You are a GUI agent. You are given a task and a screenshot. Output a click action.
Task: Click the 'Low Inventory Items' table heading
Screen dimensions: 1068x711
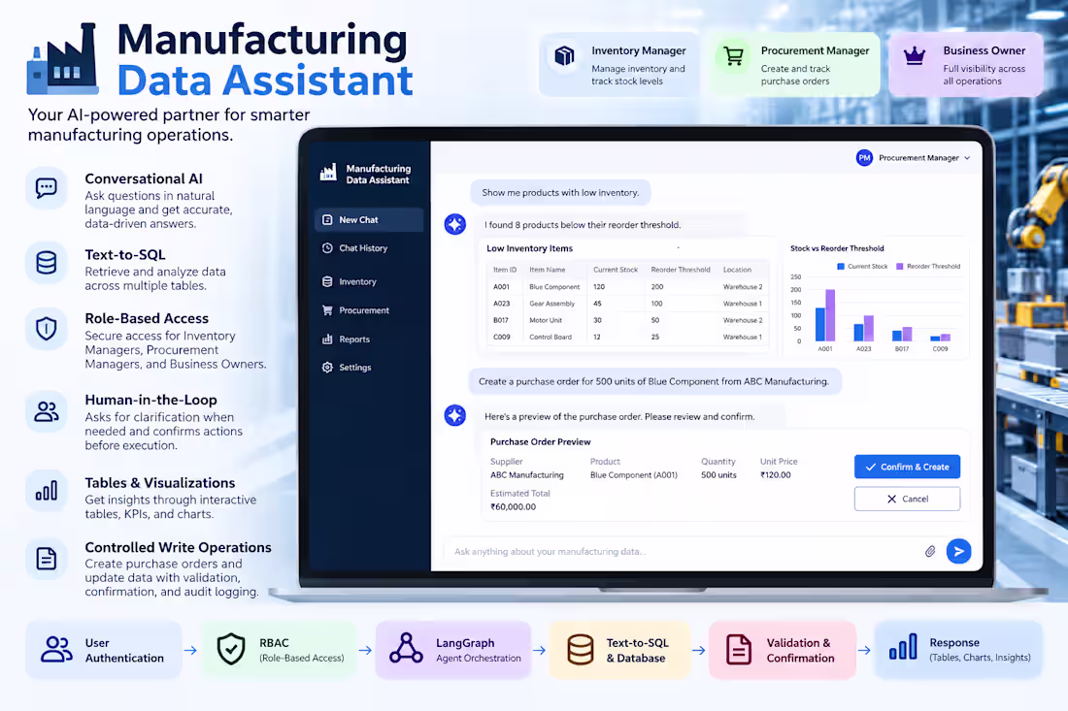(530, 248)
